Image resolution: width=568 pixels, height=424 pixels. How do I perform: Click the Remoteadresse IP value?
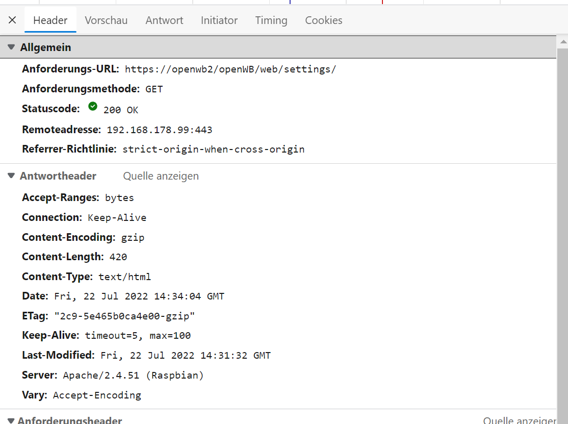coord(159,130)
